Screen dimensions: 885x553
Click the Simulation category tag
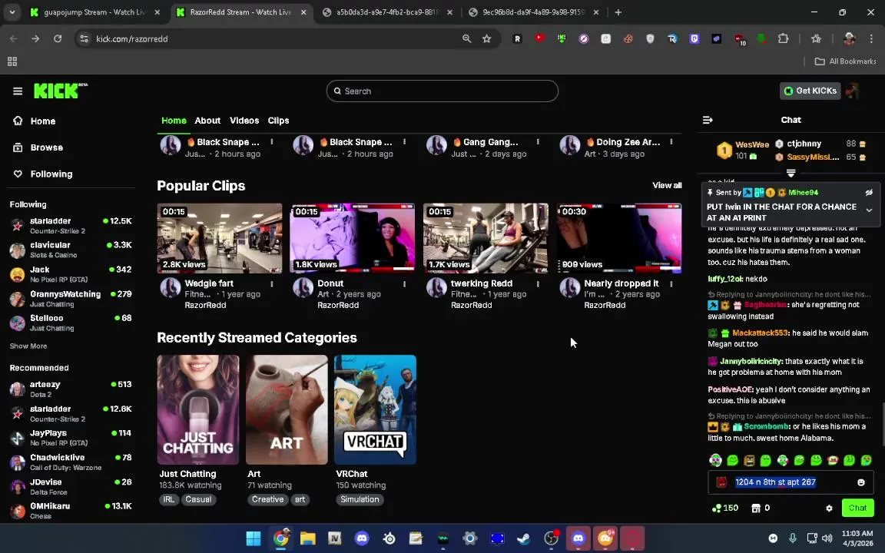[360, 499]
